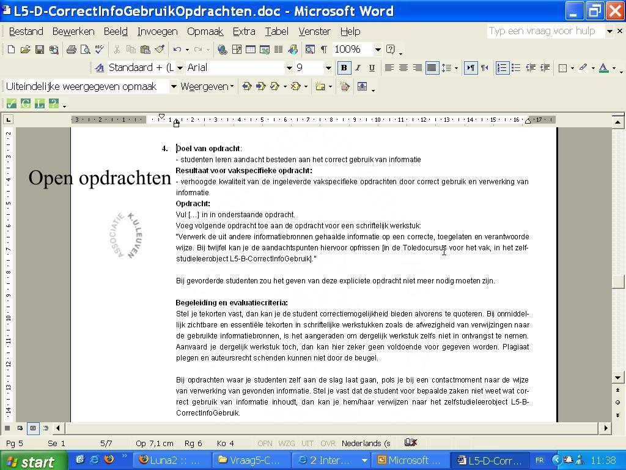Align text to the right
Screen dimensions: 626x470
coord(417,68)
